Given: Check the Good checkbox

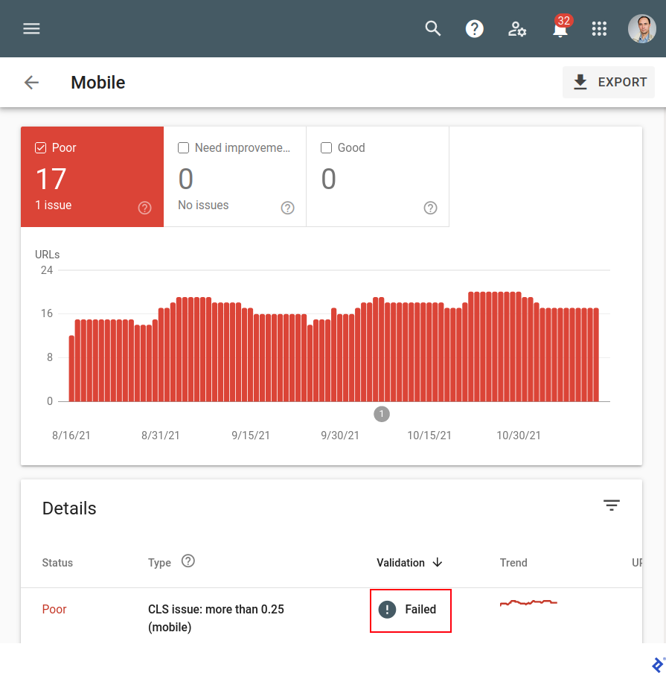Looking at the screenshot, I should click(326, 147).
